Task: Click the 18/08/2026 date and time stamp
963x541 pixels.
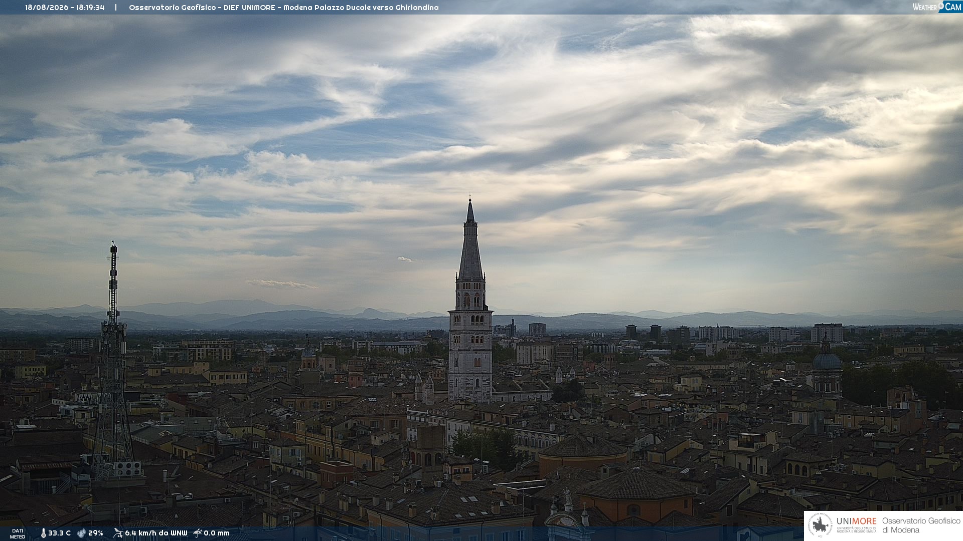Action: 65,8
